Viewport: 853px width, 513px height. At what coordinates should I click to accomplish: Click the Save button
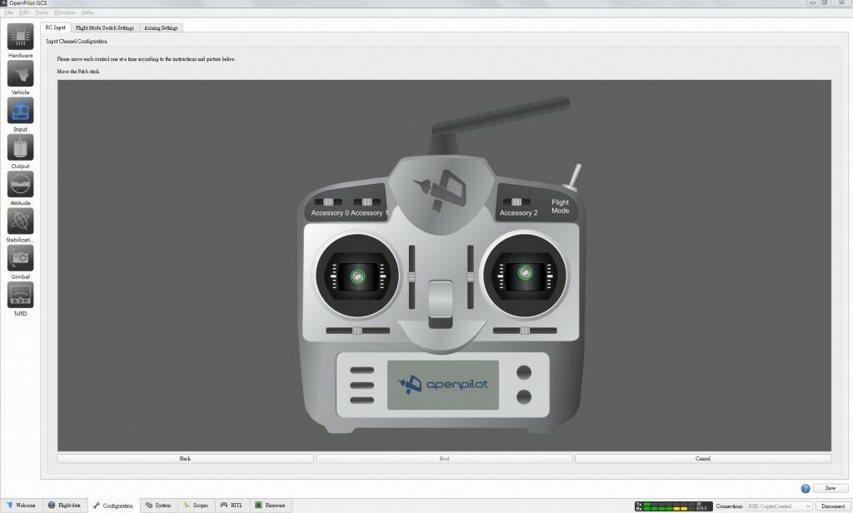[831, 488]
